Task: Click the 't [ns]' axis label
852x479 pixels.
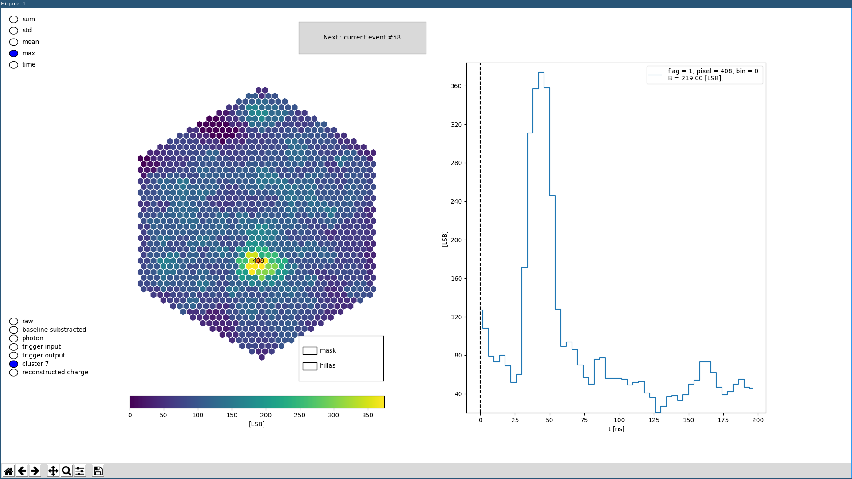Action: [616, 429]
